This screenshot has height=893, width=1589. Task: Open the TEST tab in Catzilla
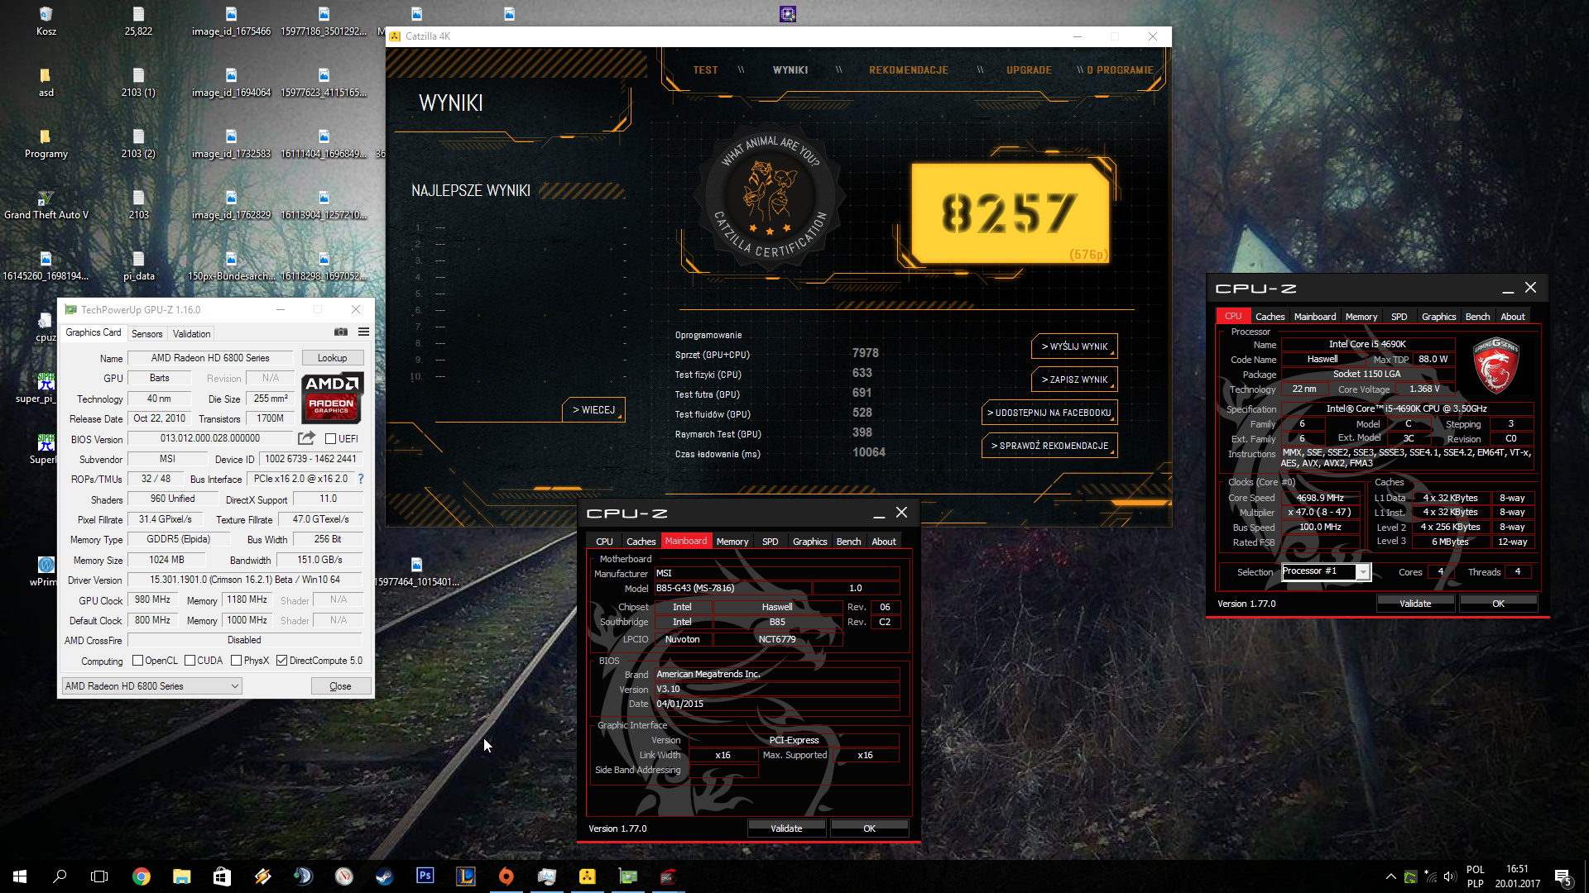point(705,70)
